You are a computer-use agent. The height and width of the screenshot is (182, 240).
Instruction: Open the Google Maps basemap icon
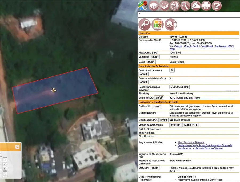[143, 5]
